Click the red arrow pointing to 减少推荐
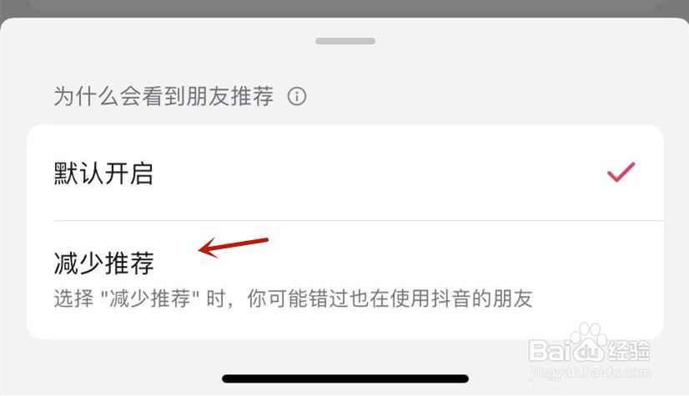The height and width of the screenshot is (396, 689). [234, 247]
